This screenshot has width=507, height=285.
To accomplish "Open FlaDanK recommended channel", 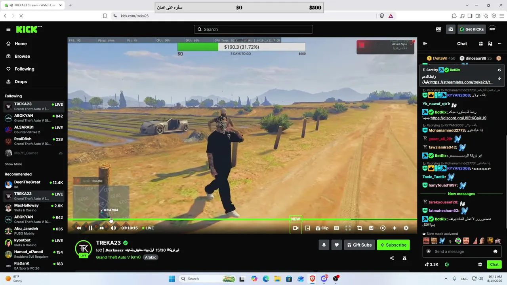I will point(34,266).
